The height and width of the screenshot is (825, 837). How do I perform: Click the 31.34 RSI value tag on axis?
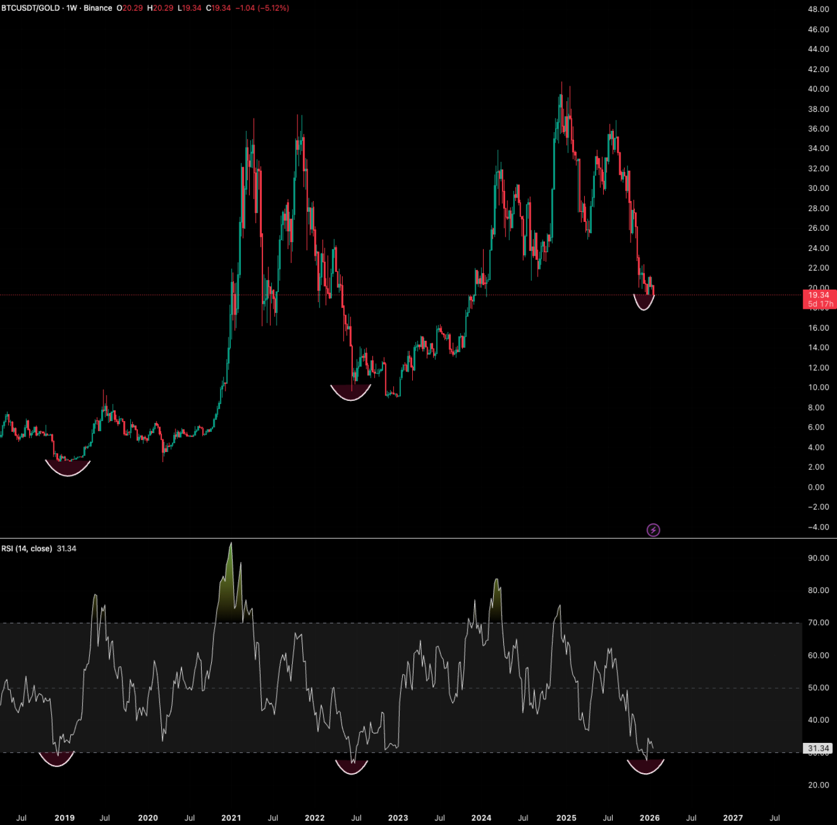(819, 748)
